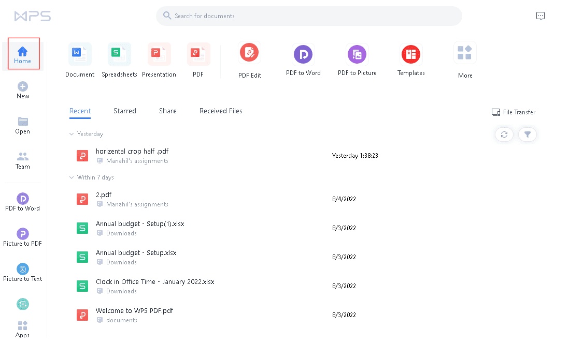The width and height of the screenshot is (583, 359).
Task: Open Annual budget - Setup(1).xlsx file
Action: click(x=140, y=224)
